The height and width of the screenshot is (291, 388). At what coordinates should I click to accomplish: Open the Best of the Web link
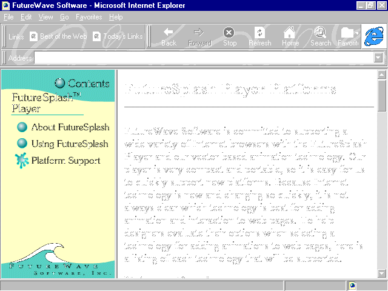58,36
